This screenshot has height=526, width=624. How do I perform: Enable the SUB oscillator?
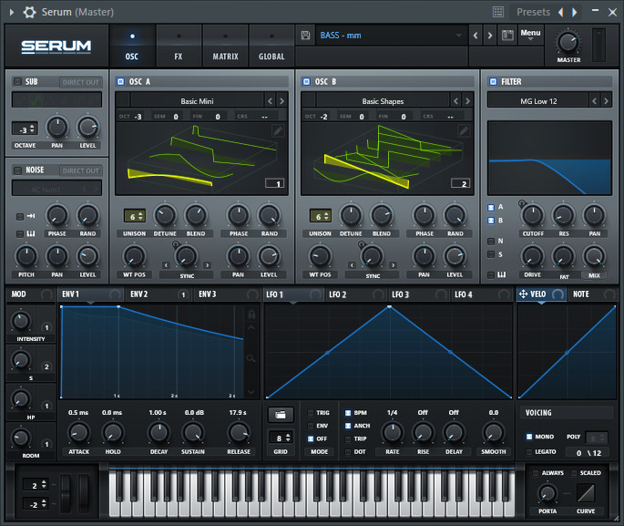17,82
